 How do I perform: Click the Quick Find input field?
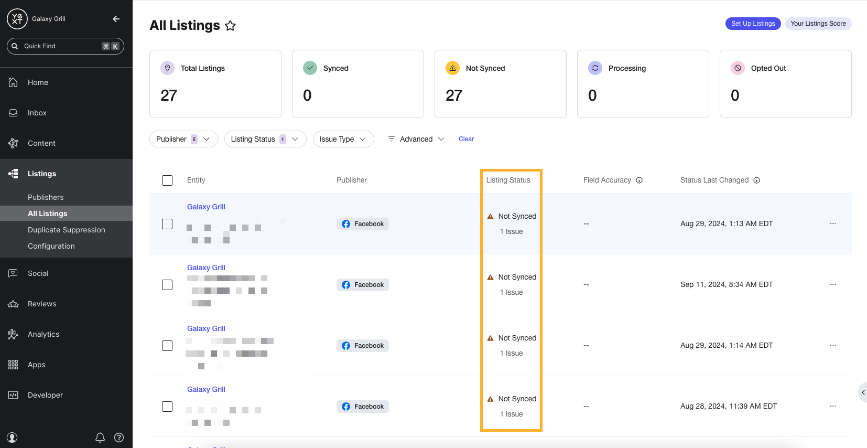point(66,46)
